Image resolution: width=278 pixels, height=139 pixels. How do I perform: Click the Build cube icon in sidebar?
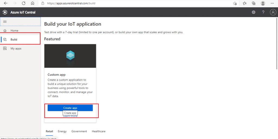(5, 39)
